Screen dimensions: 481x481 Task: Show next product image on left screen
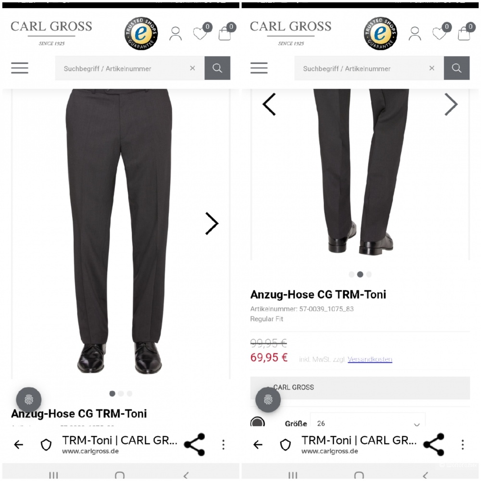212,223
